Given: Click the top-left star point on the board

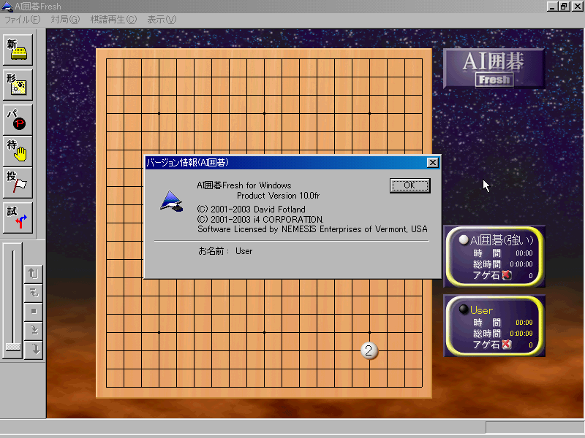Looking at the screenshot, I should 159,113.
